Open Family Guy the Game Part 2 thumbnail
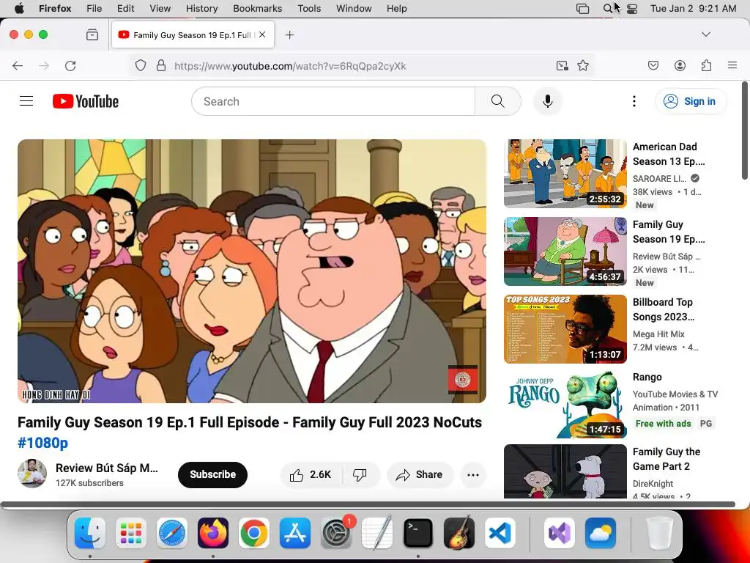750x563 pixels. pos(565,471)
